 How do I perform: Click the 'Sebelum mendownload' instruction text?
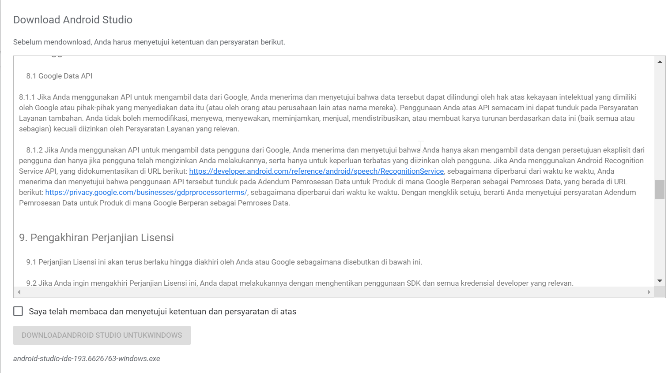click(149, 41)
